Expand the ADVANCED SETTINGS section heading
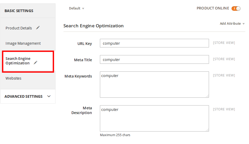The image size is (249, 144). point(24,96)
